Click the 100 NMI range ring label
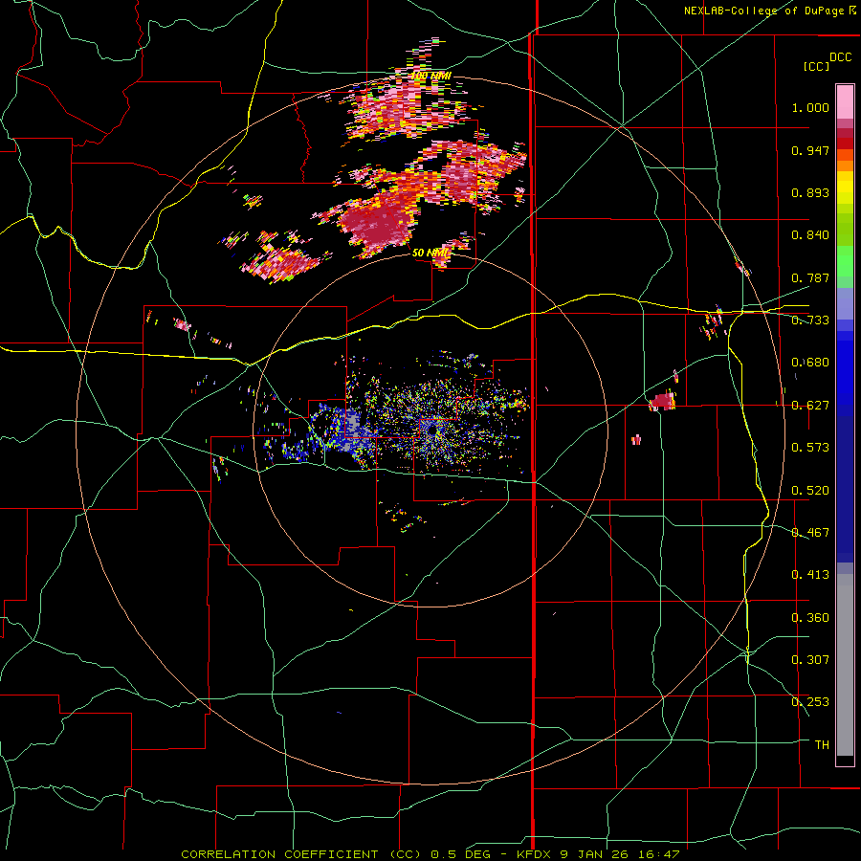The image size is (861, 861). [431, 76]
